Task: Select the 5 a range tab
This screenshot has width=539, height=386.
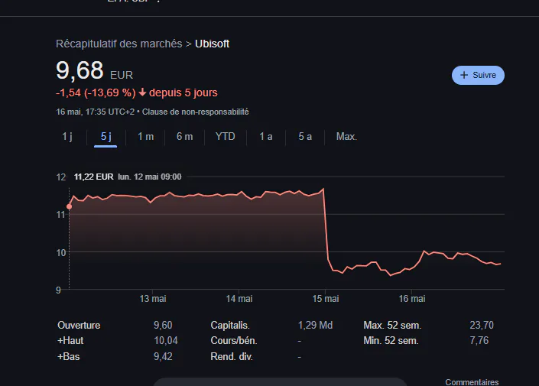Action: tap(305, 137)
